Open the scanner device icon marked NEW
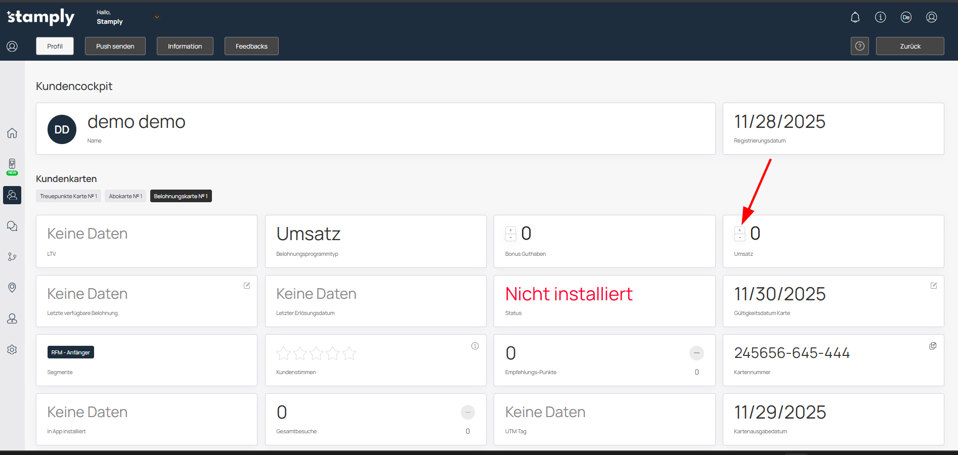Screen dimensions: 958x455 point(12,164)
